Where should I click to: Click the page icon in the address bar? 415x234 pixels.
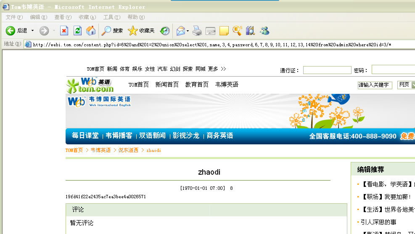pos(28,45)
